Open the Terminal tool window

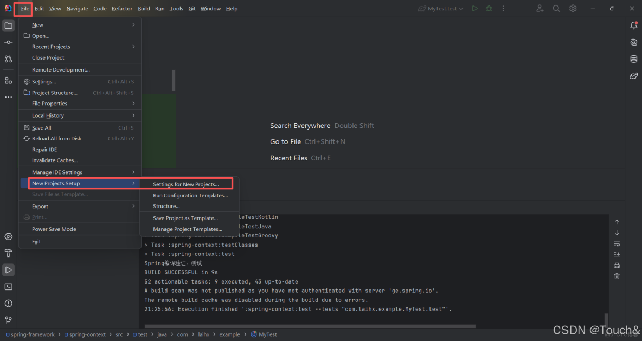pyautogui.click(x=8, y=286)
